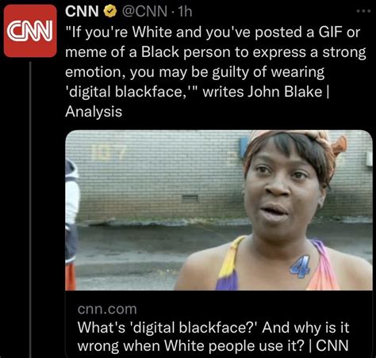Click the 1h timestamp of the tweet

click(x=185, y=11)
